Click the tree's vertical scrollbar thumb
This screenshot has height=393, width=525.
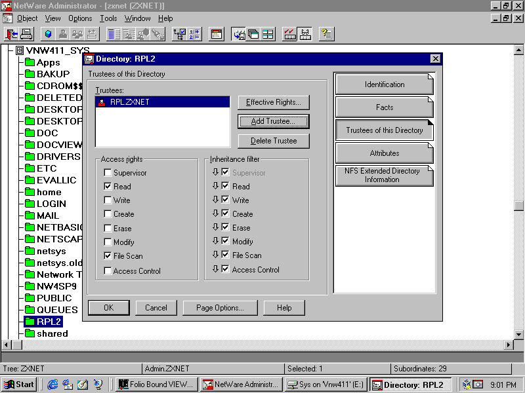pos(518,206)
